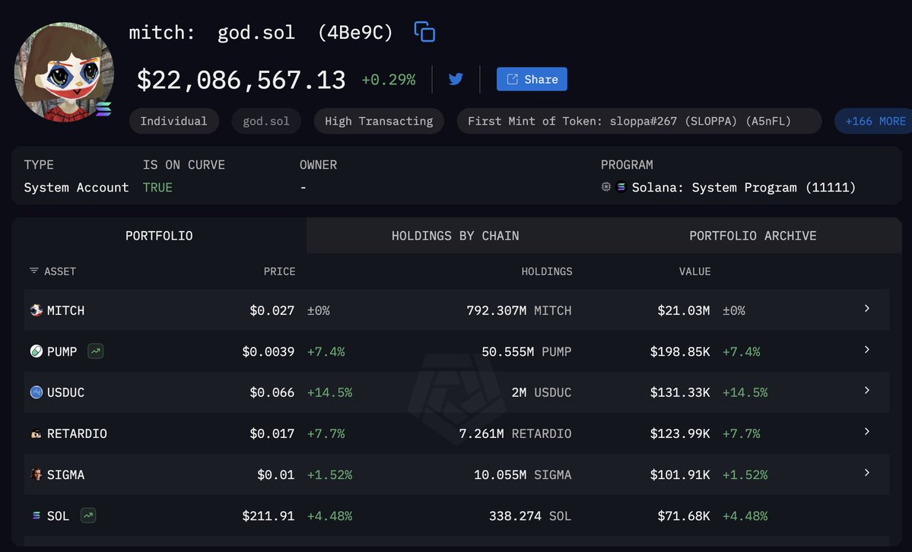This screenshot has width=912, height=552.
Task: Click the $0.066 USDUC price cell
Action: (272, 392)
